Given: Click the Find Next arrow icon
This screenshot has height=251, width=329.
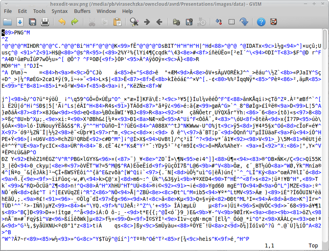Looking at the screenshot, I should tap(147, 22).
